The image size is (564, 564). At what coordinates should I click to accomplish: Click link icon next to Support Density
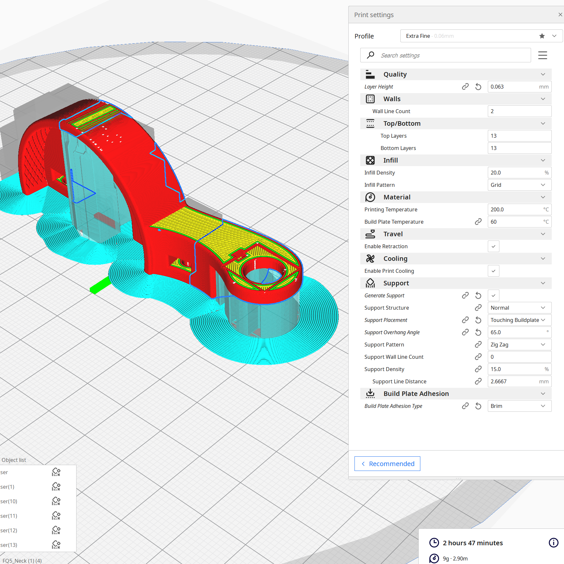(478, 369)
